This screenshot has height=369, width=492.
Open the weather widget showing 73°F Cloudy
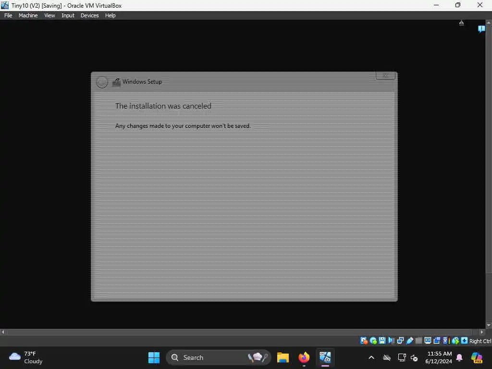coord(26,357)
